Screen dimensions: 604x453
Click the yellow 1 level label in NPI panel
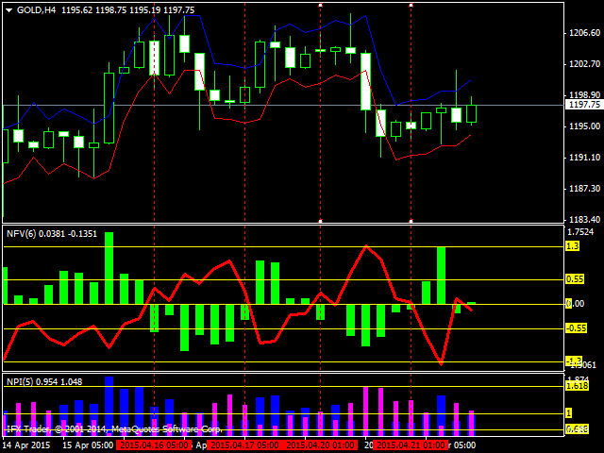(569, 413)
